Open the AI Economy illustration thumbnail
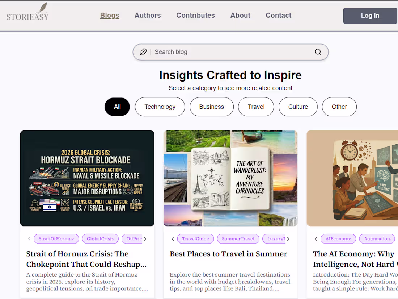Viewport: 398px width, 299px height. tap(352, 178)
